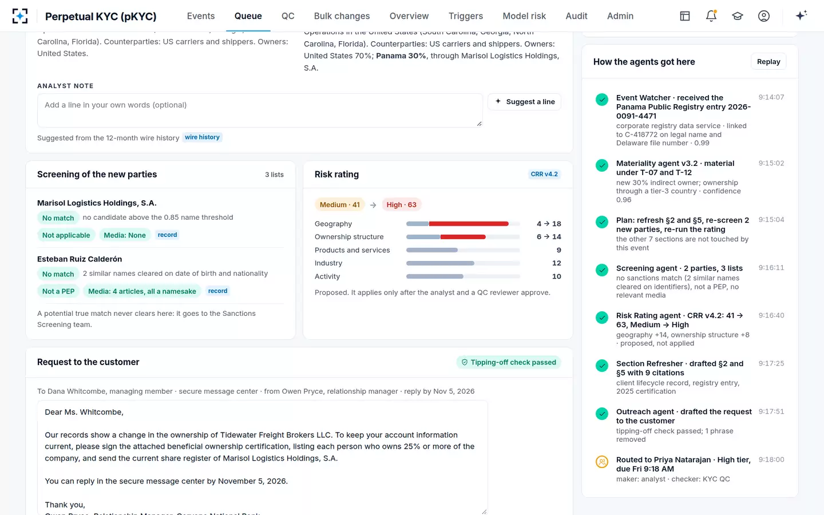Click the Not a PEP chip
824x515 pixels.
click(x=58, y=291)
